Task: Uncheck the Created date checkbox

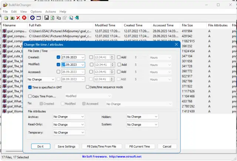Action: point(59,57)
